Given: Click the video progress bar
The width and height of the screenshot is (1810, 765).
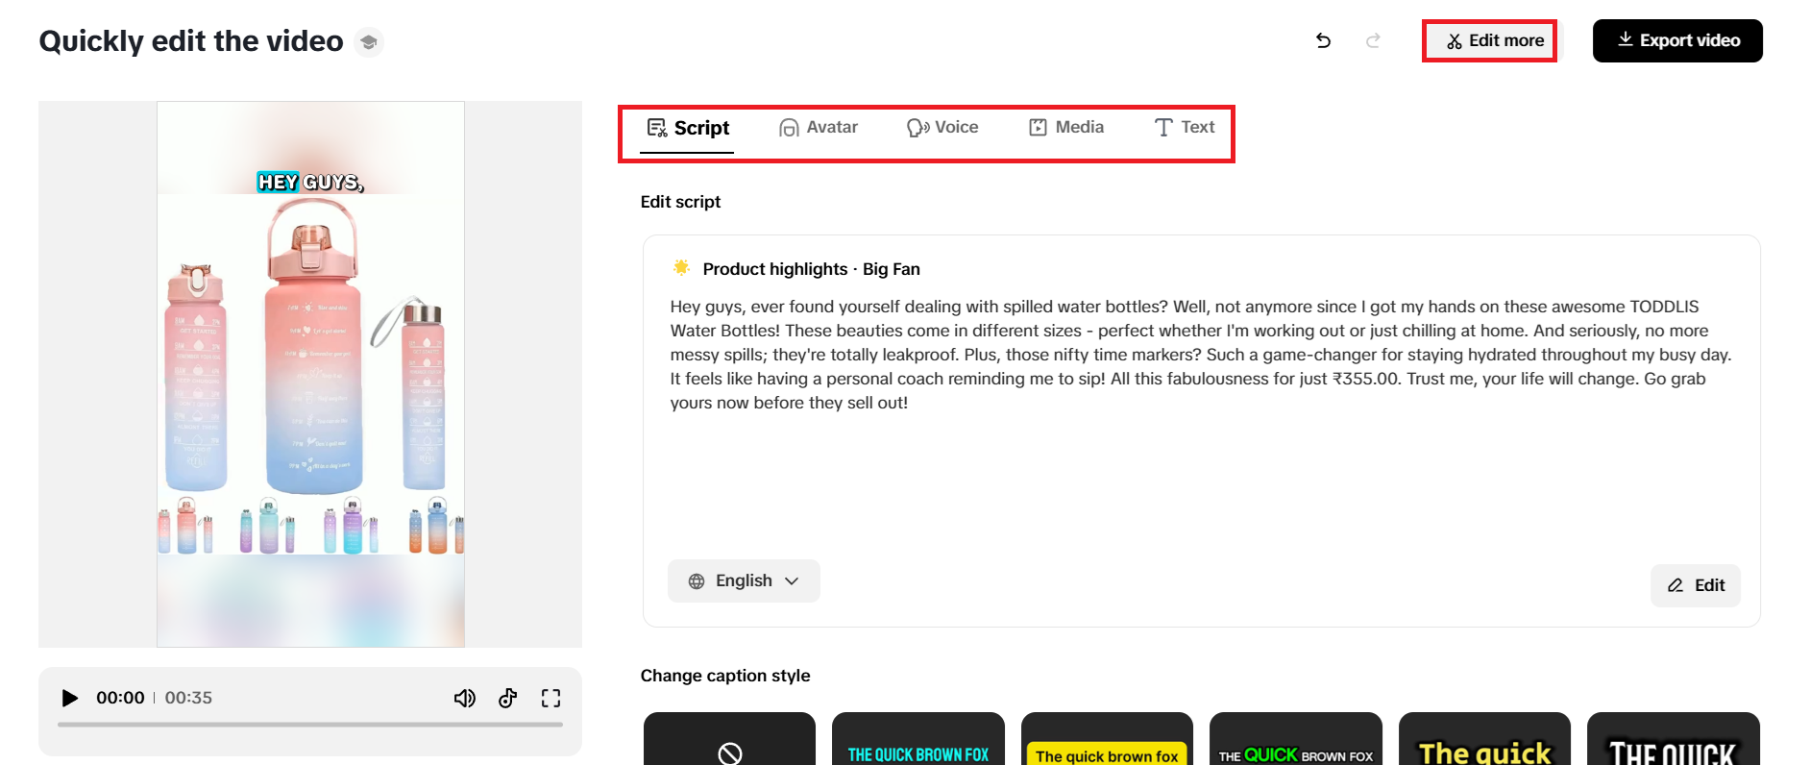Looking at the screenshot, I should coord(309,725).
